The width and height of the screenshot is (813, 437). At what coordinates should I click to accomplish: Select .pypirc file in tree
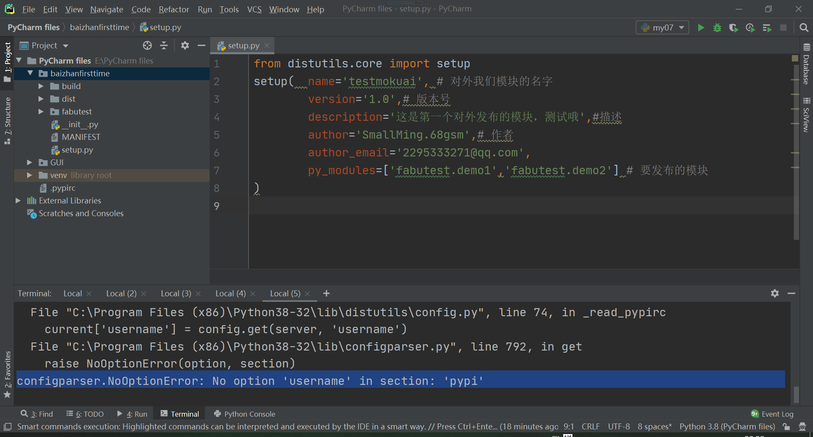coord(63,188)
